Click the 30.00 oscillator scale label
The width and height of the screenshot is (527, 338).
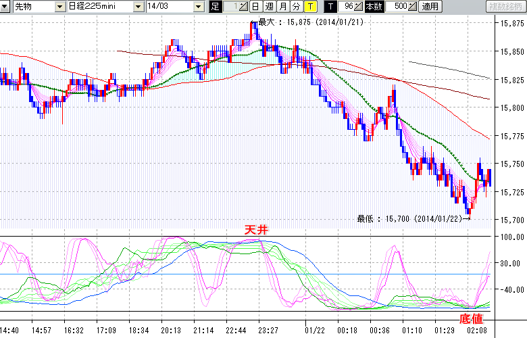point(512,264)
